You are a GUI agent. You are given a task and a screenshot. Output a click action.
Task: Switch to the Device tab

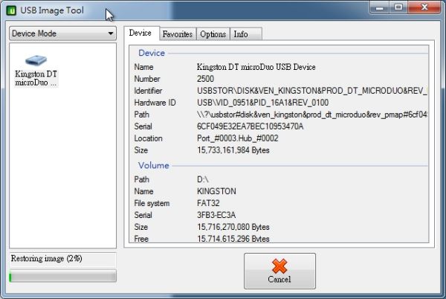(140, 33)
